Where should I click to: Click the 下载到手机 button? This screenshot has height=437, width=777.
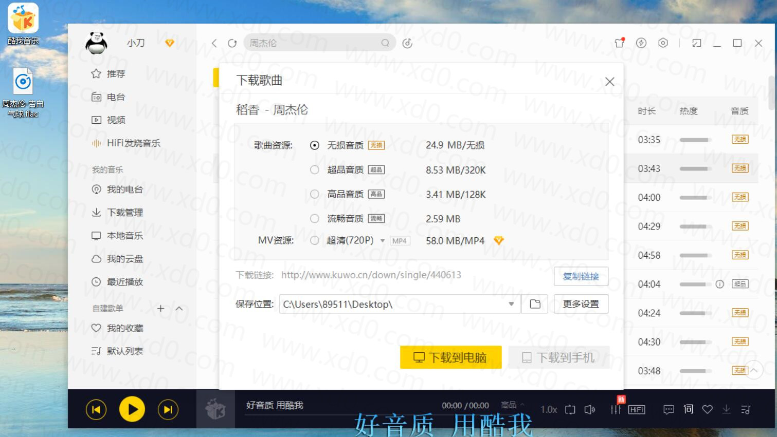[x=559, y=357]
